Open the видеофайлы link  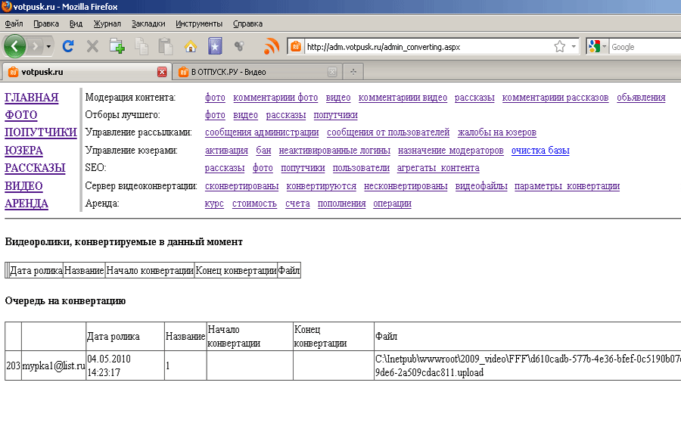[x=481, y=186]
